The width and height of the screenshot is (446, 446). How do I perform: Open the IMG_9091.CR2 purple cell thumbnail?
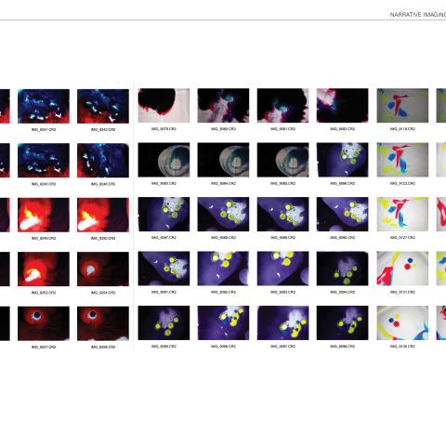(164, 269)
